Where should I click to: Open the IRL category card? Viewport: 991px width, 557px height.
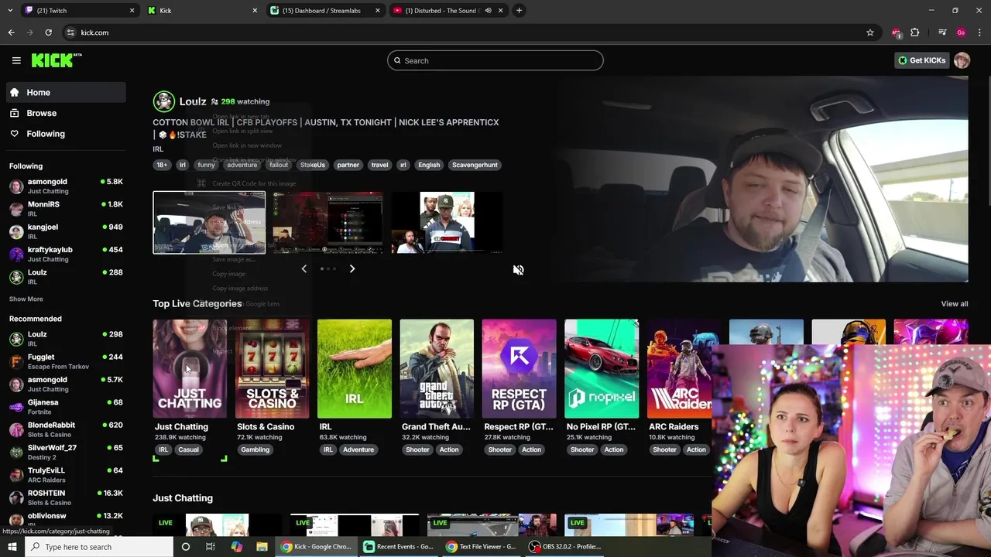(355, 369)
